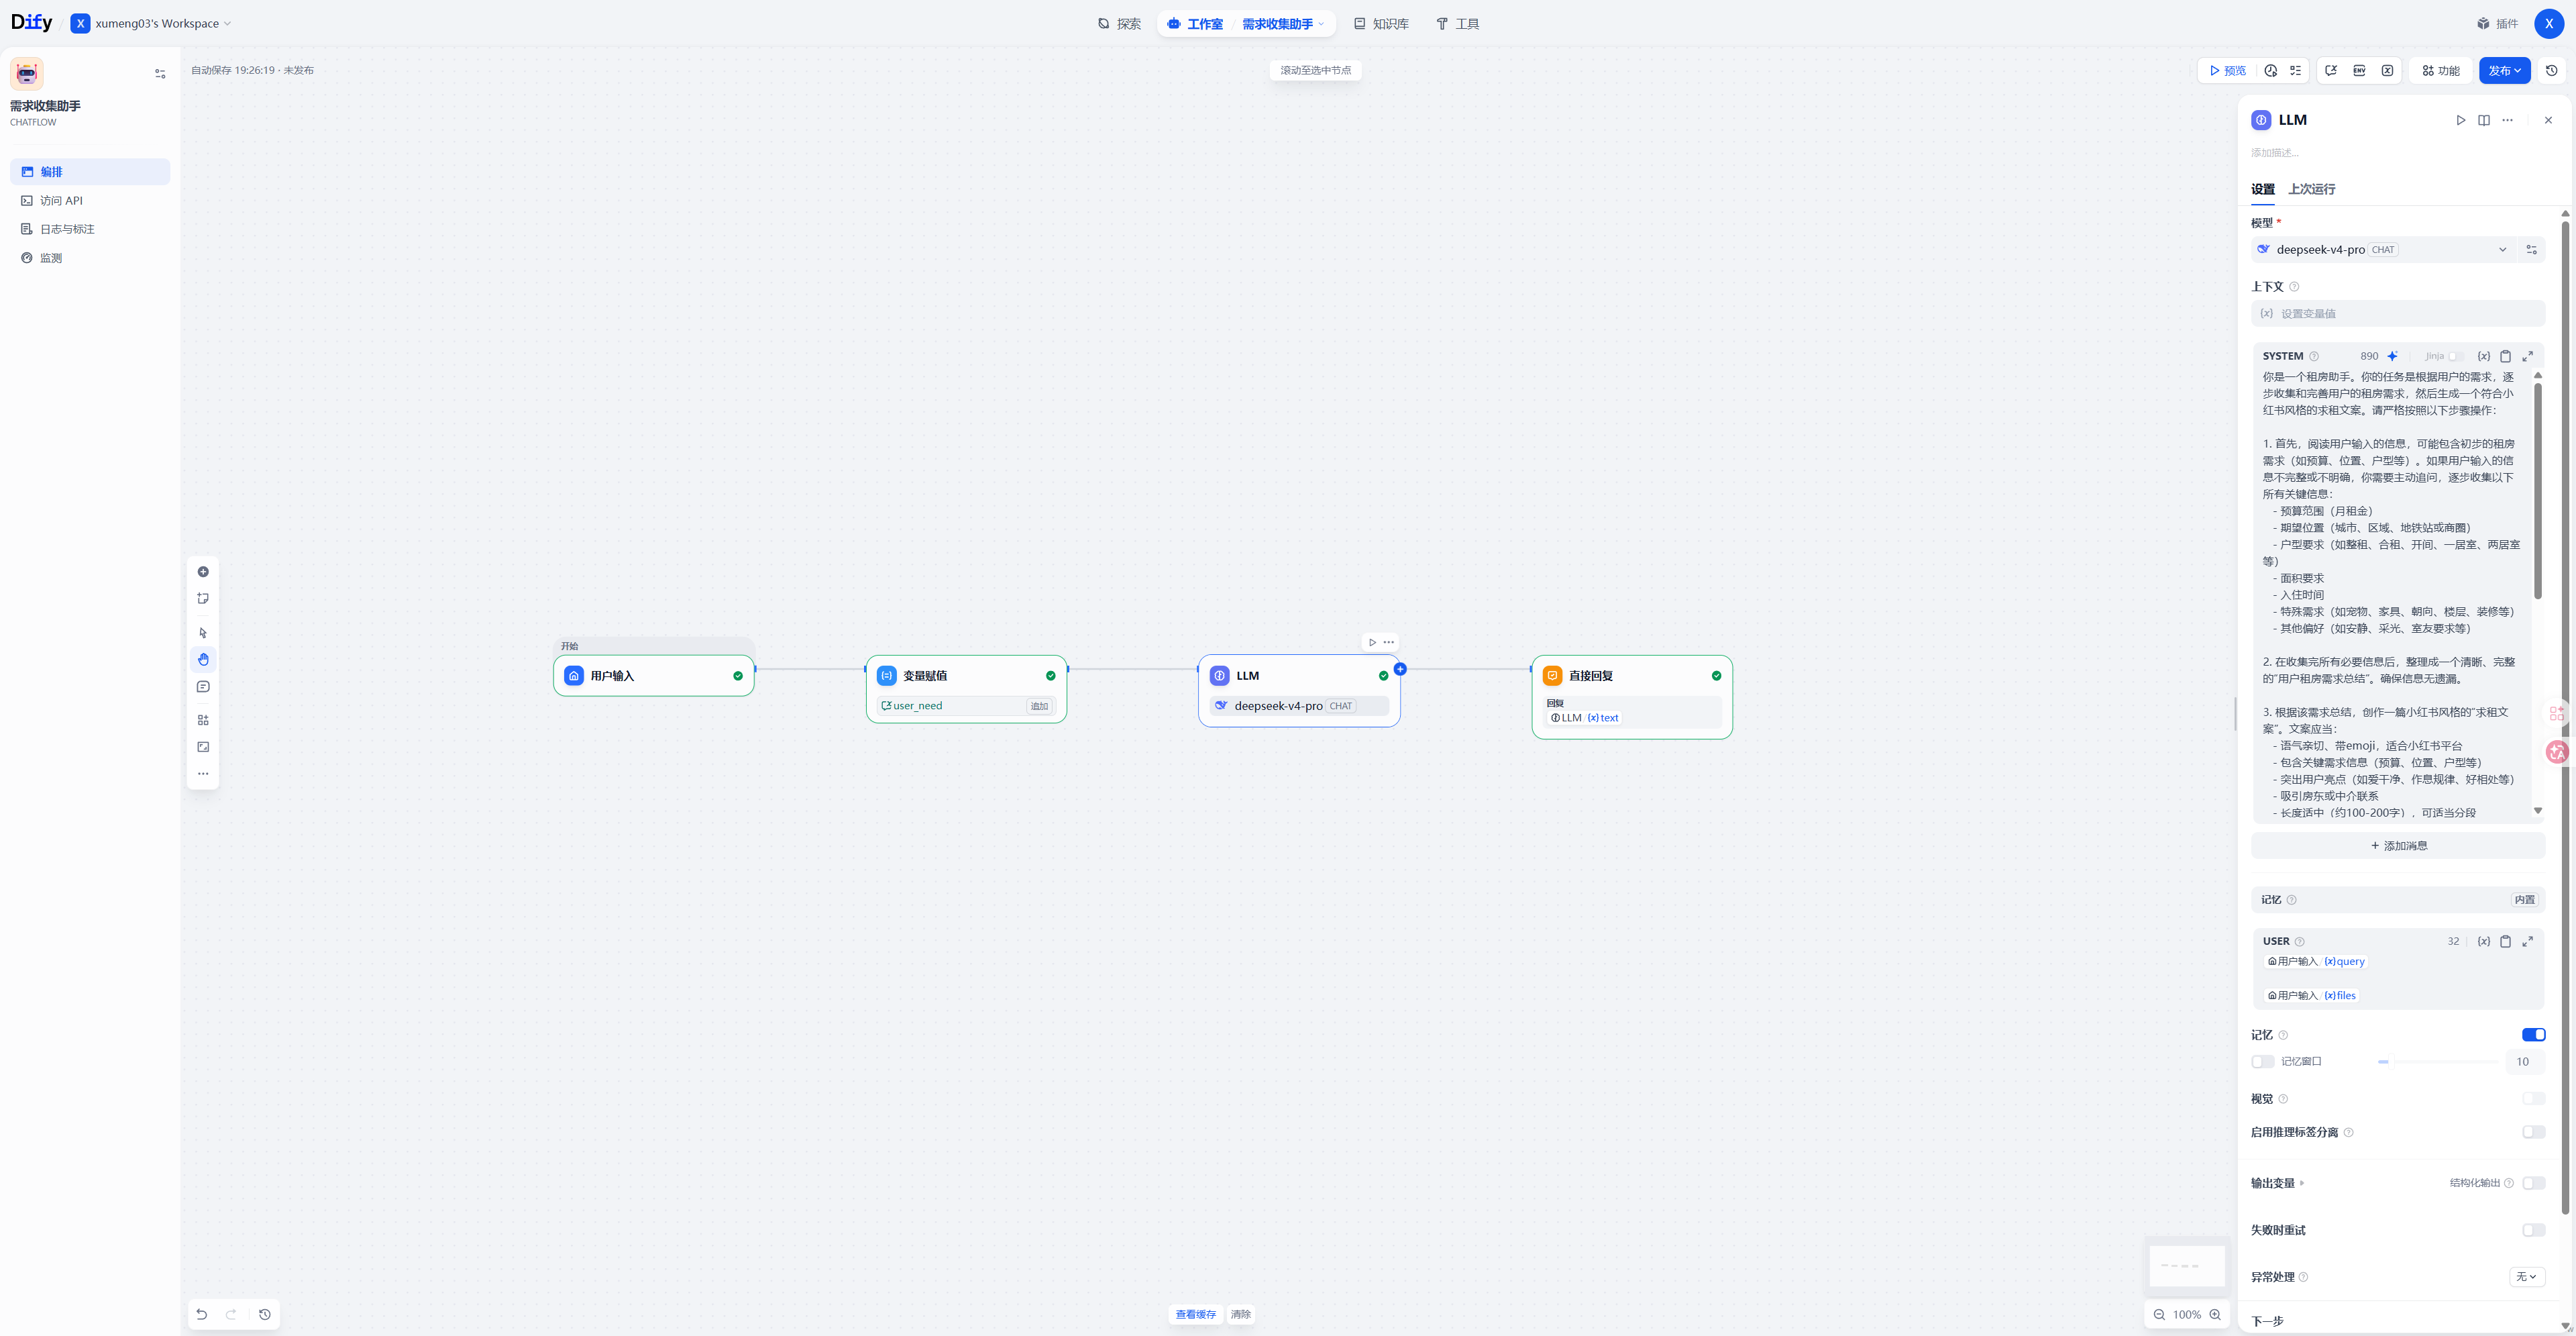This screenshot has width=2576, height=1336.
Task: Click the 功能 features button
Action: coord(2440,70)
